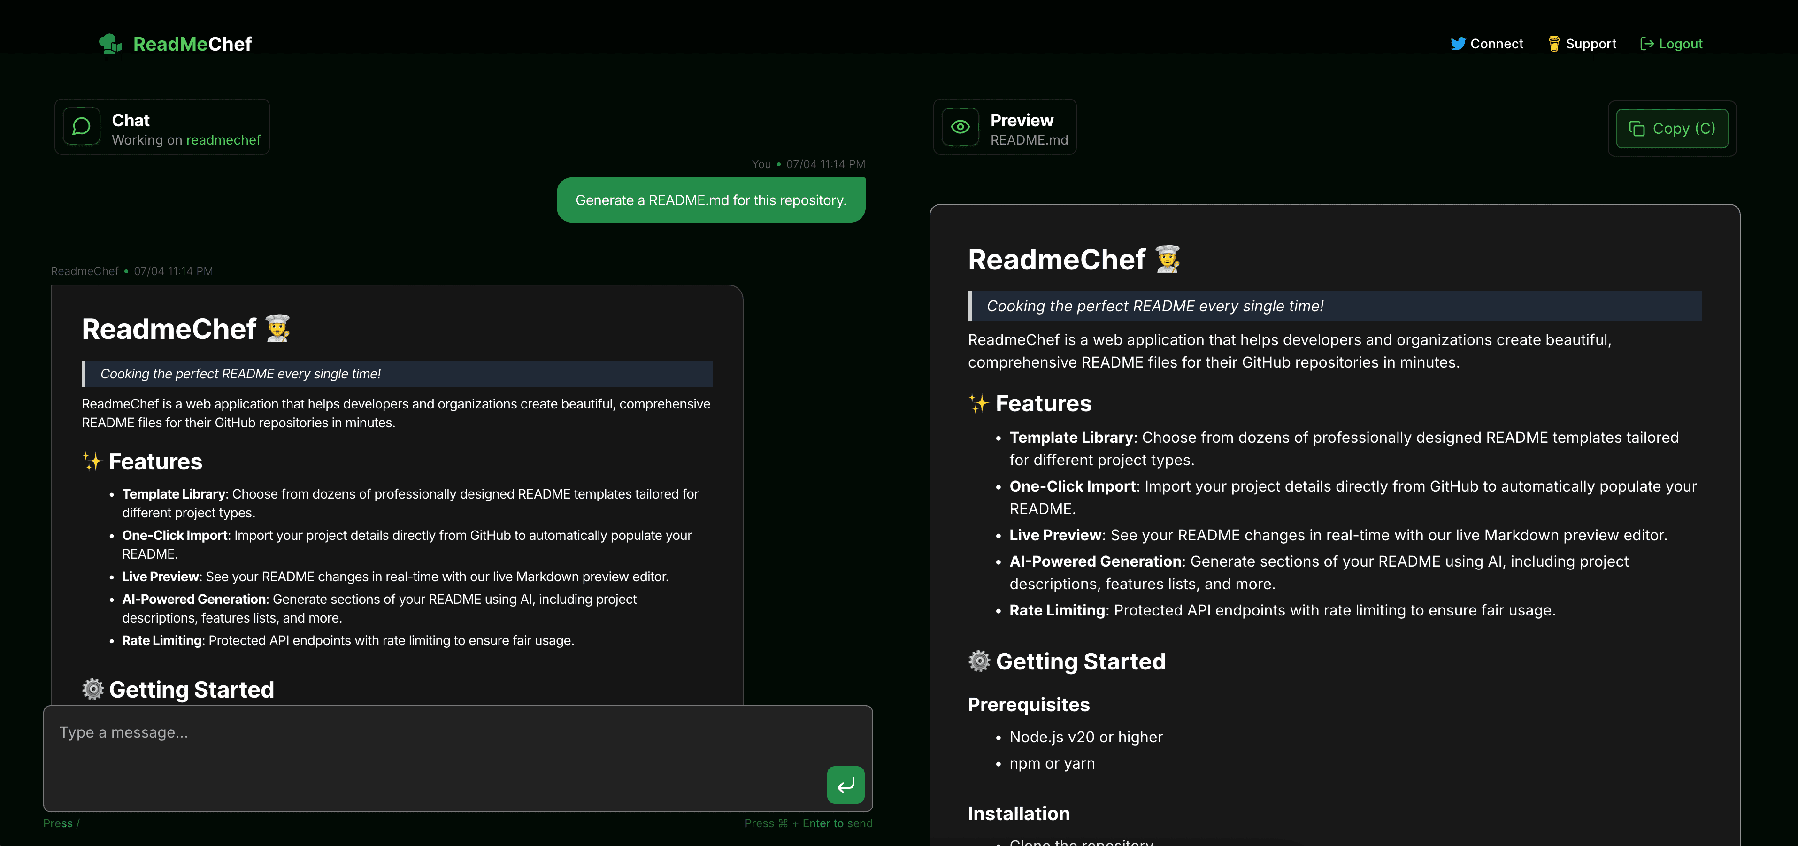Image resolution: width=1798 pixels, height=846 pixels.
Task: Click the ReadMeChef text logo
Action: click(x=192, y=43)
